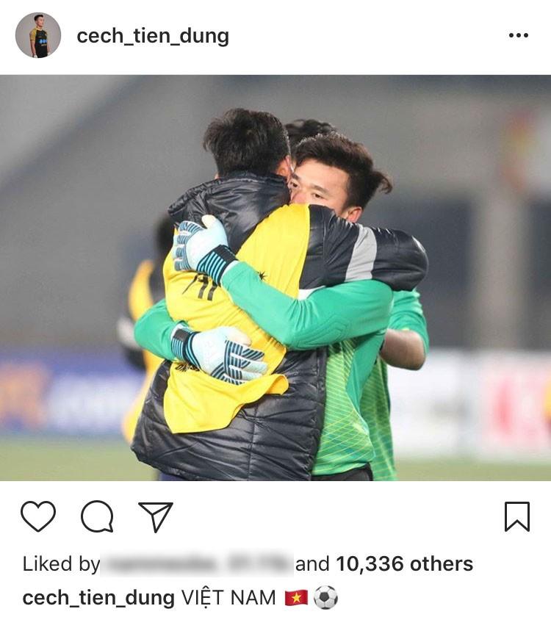
Task: Tap the VIỆT NAM caption text
Action: point(228,597)
